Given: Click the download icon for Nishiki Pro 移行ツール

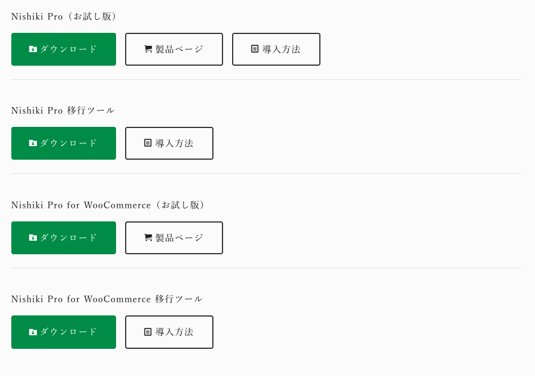Looking at the screenshot, I should click(x=32, y=143).
